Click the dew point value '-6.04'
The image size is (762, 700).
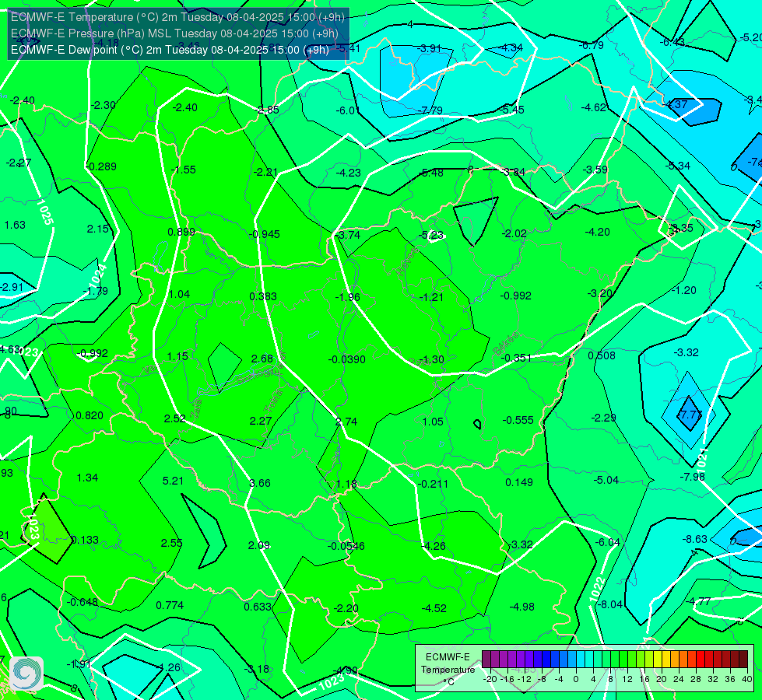coord(607,542)
